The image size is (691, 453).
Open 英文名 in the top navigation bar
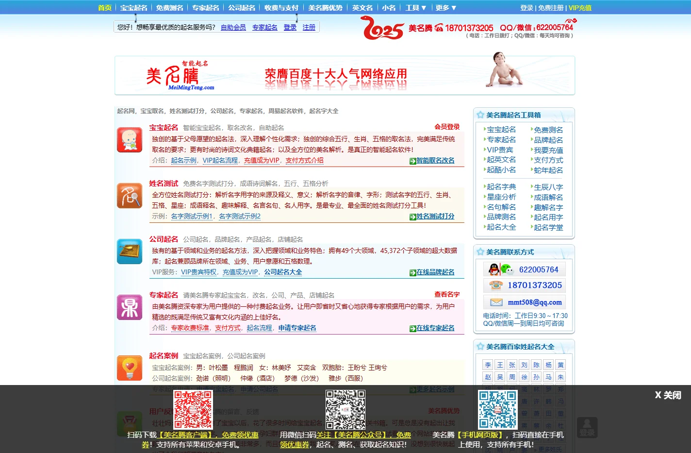(362, 8)
